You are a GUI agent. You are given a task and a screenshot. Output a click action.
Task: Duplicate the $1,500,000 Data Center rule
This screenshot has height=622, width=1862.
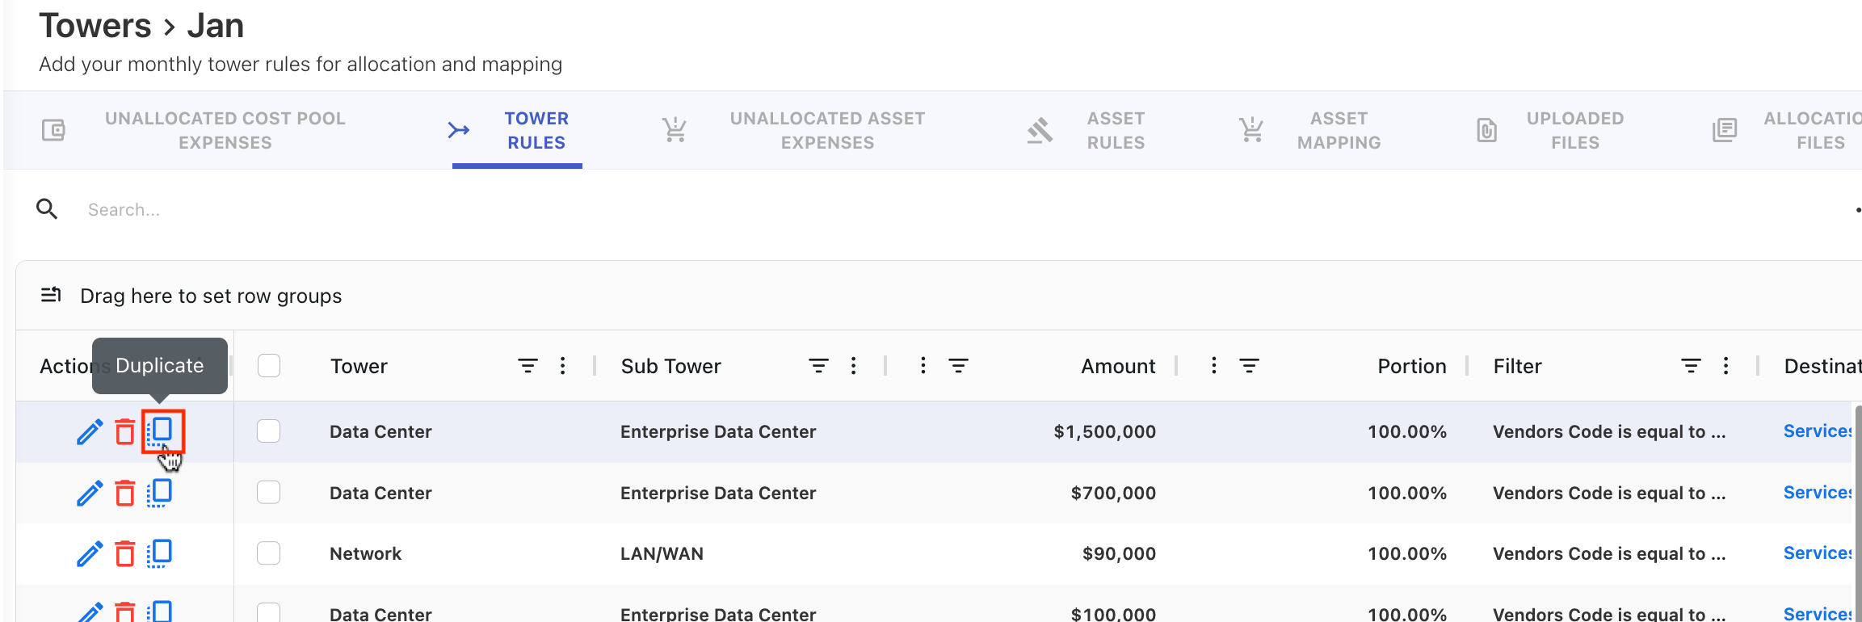tap(160, 431)
